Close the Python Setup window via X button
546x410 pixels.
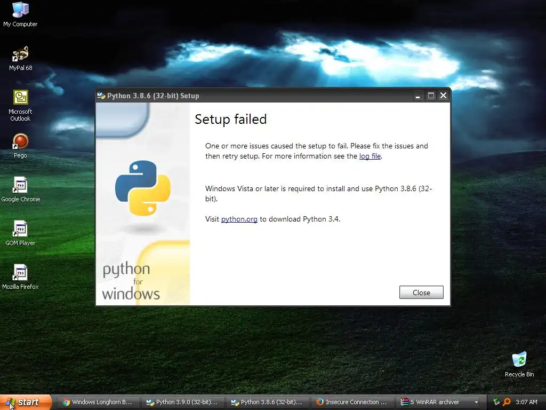click(443, 96)
